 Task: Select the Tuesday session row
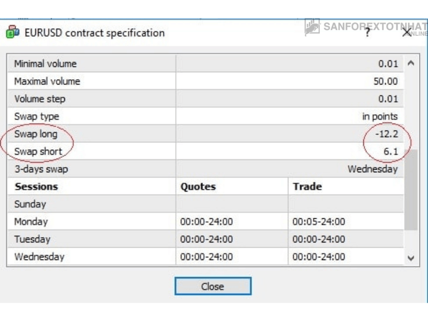coord(205,239)
